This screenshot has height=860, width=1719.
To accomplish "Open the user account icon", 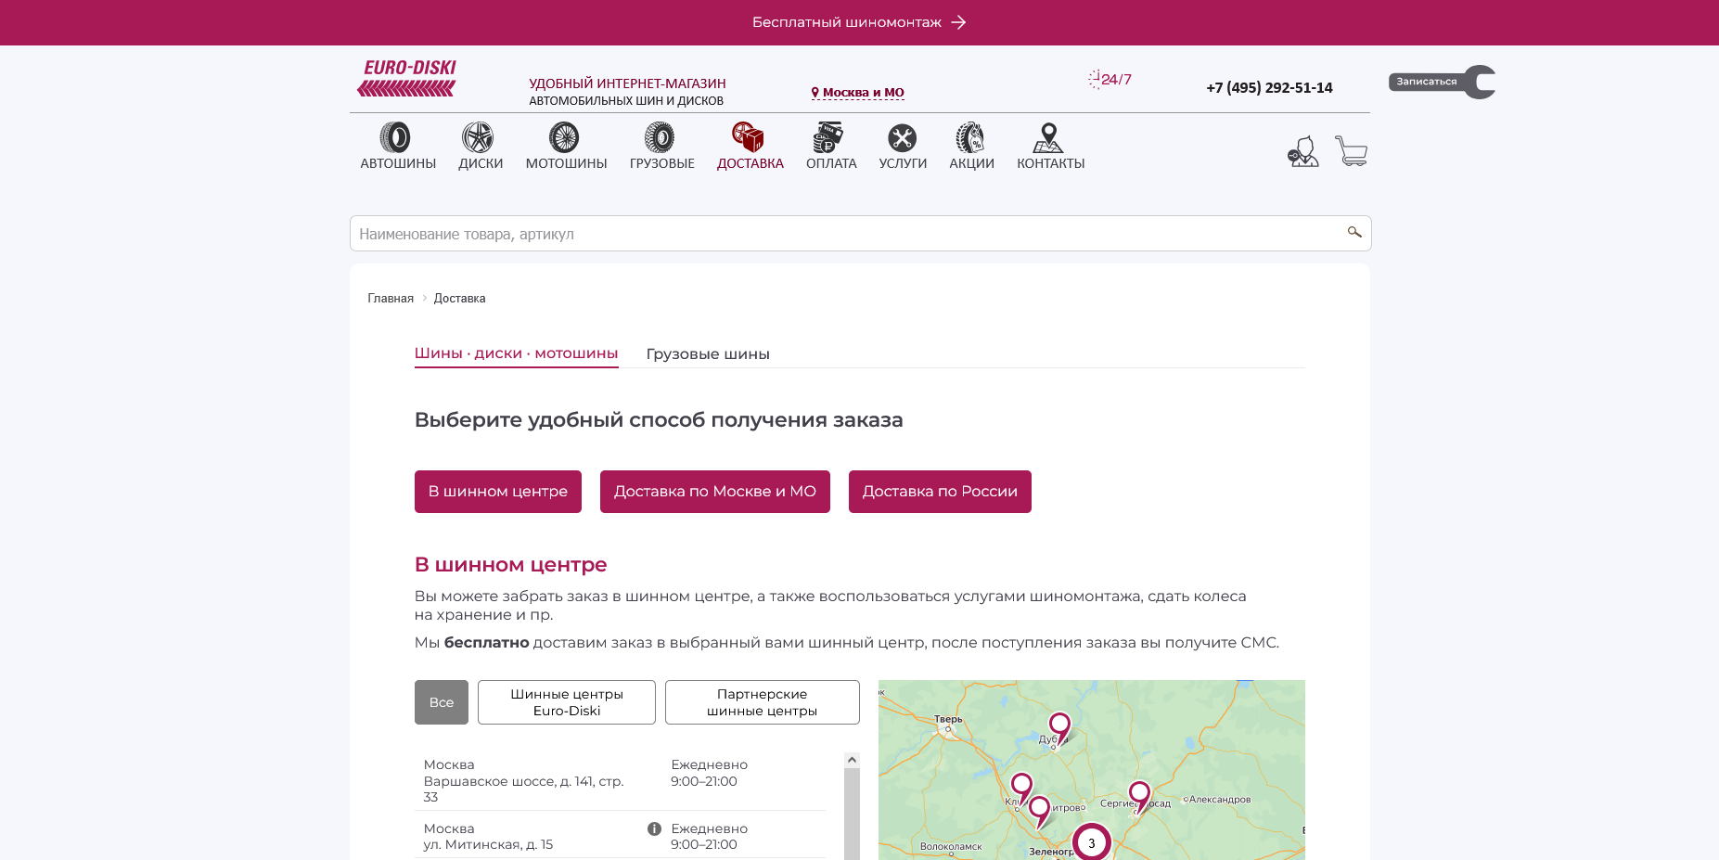I will [x=1302, y=151].
